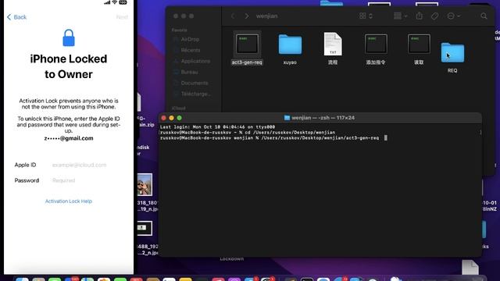Go forward in Finder navigation

coord(247,16)
